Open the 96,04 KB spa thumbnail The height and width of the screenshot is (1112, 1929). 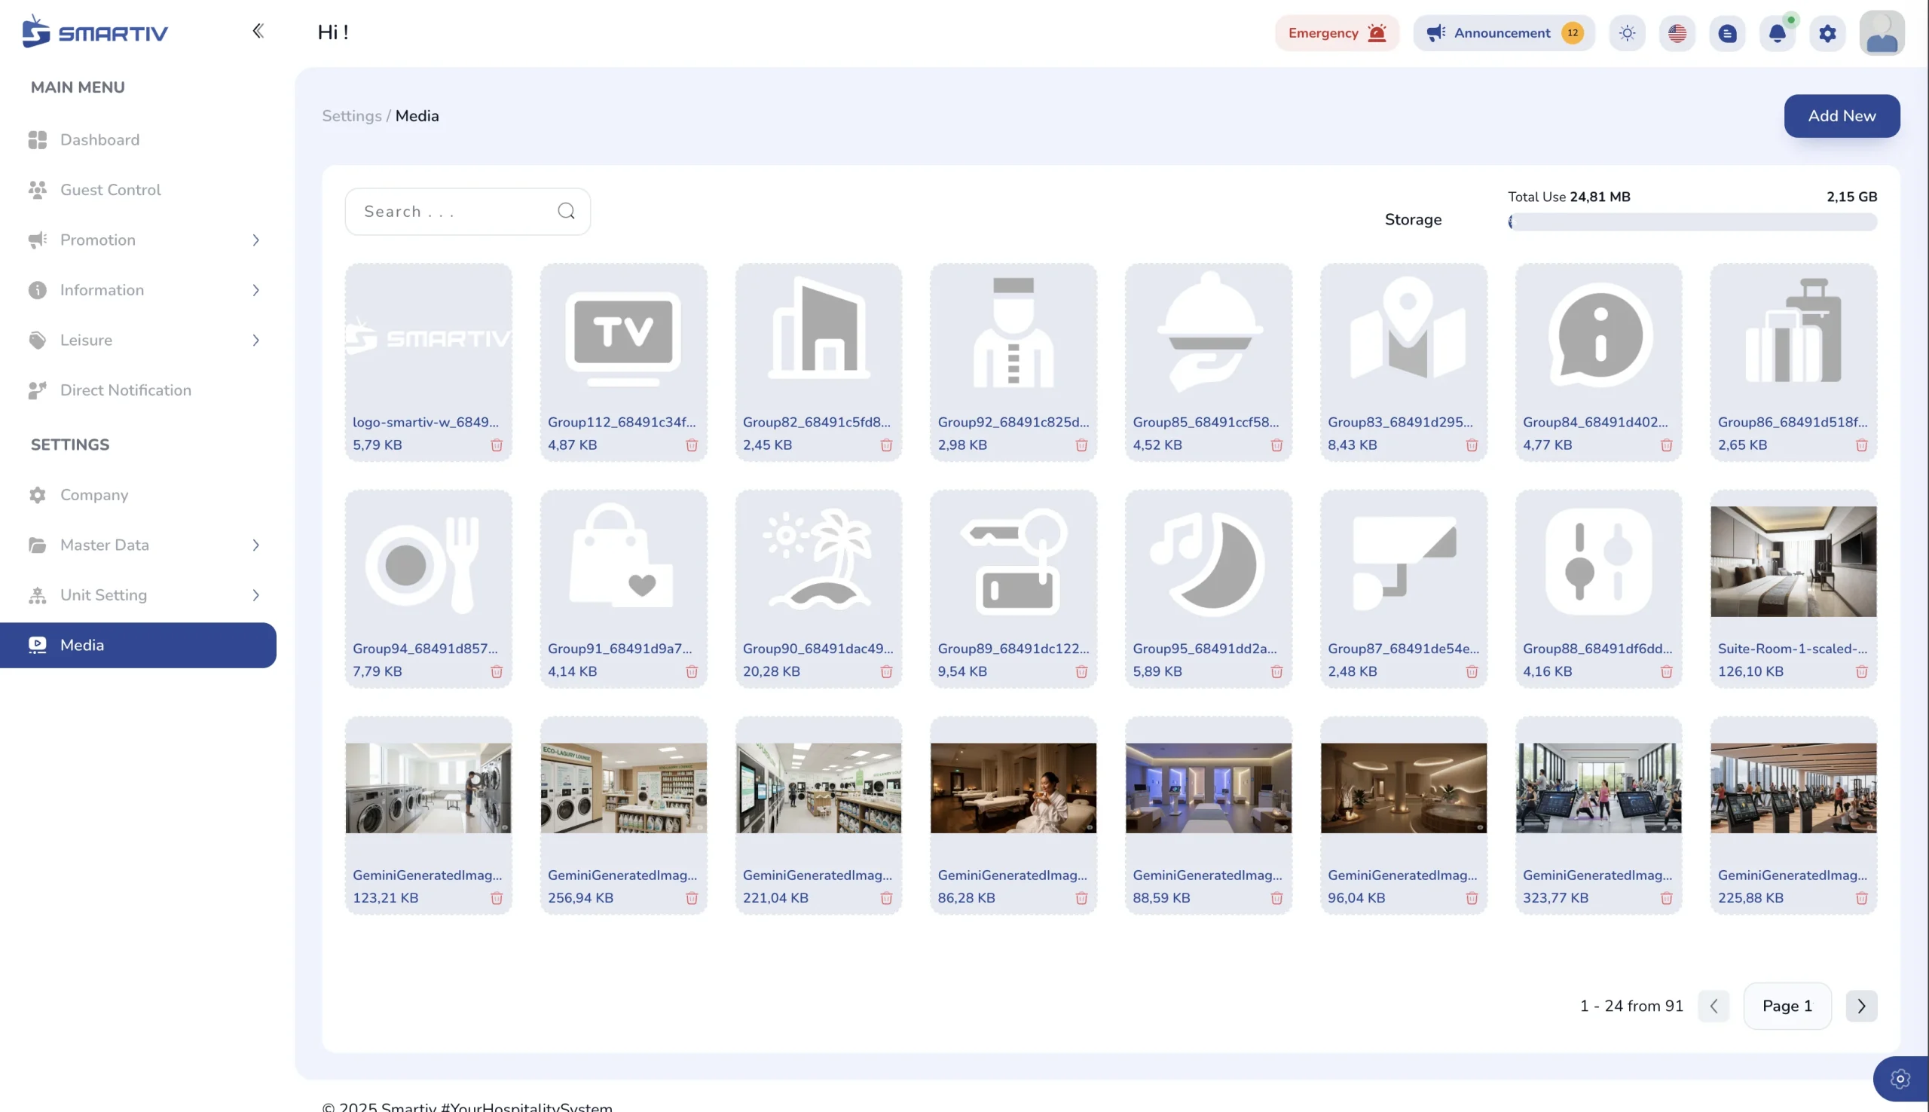(x=1403, y=788)
